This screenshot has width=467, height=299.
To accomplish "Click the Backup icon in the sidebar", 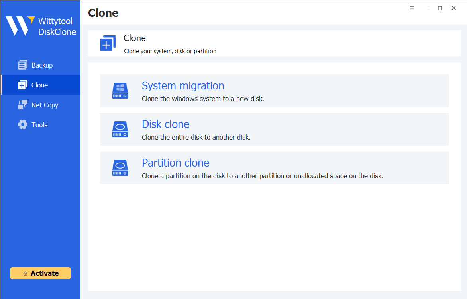I will (23, 65).
